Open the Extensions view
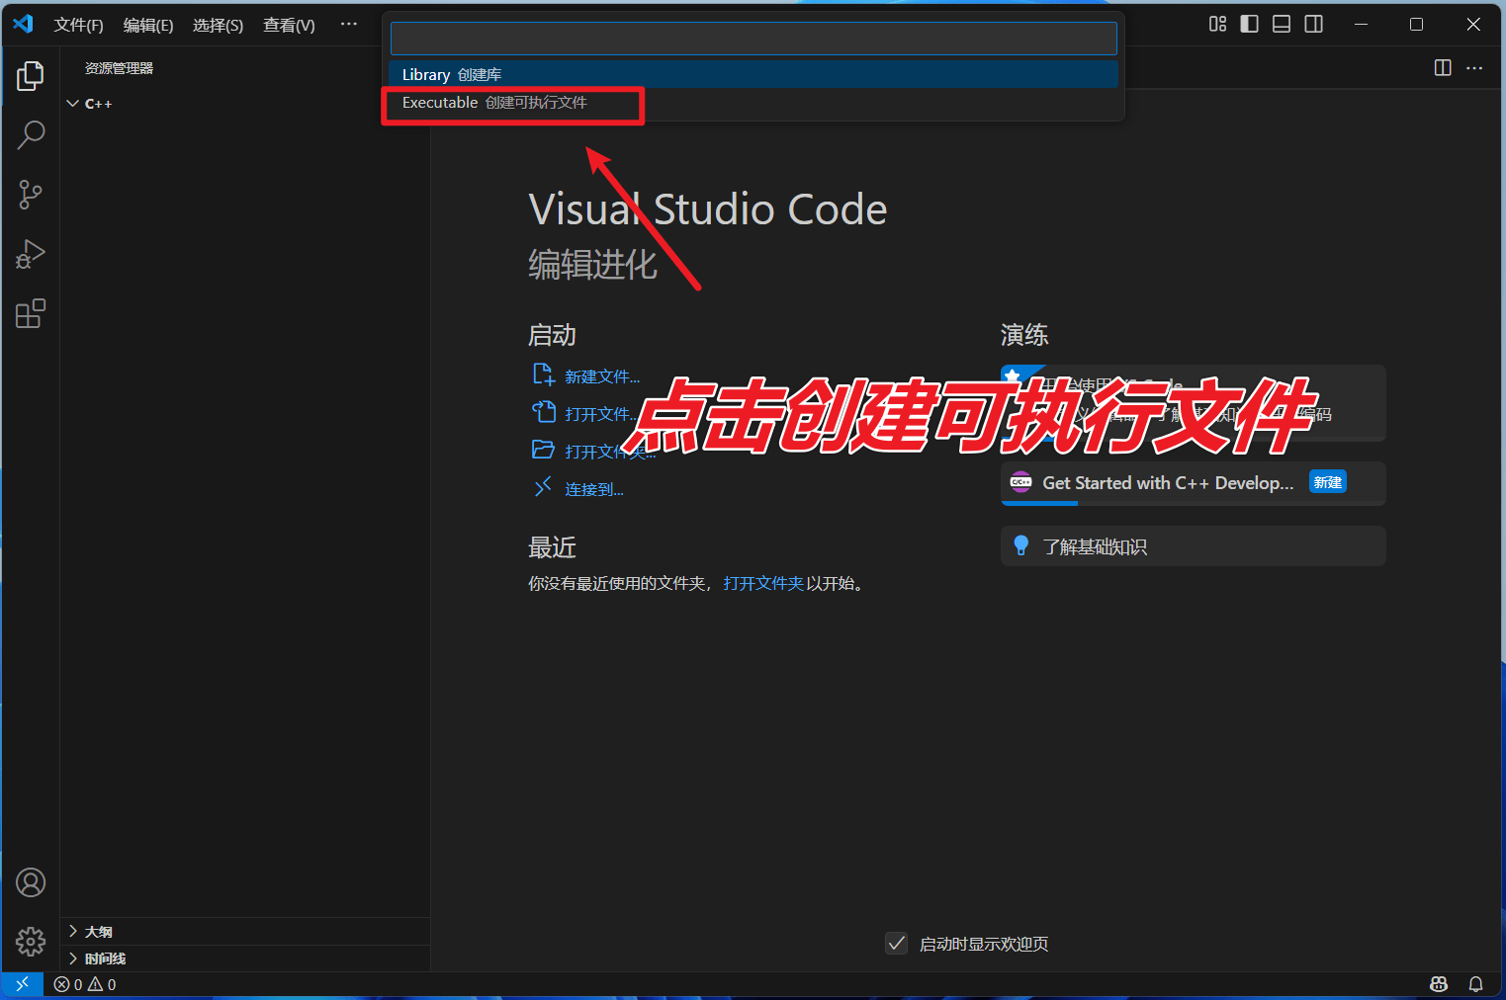1506x1000 pixels. coord(31,314)
